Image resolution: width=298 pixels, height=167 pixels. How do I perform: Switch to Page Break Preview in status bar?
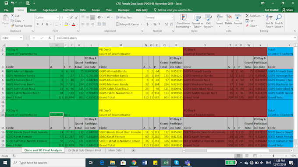[255, 156]
